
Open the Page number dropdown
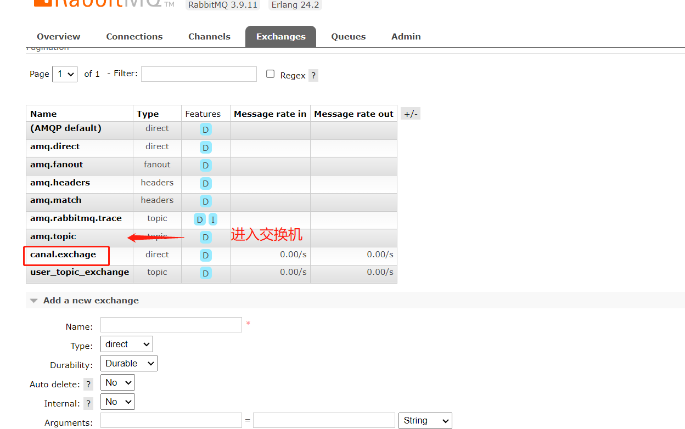pos(65,74)
